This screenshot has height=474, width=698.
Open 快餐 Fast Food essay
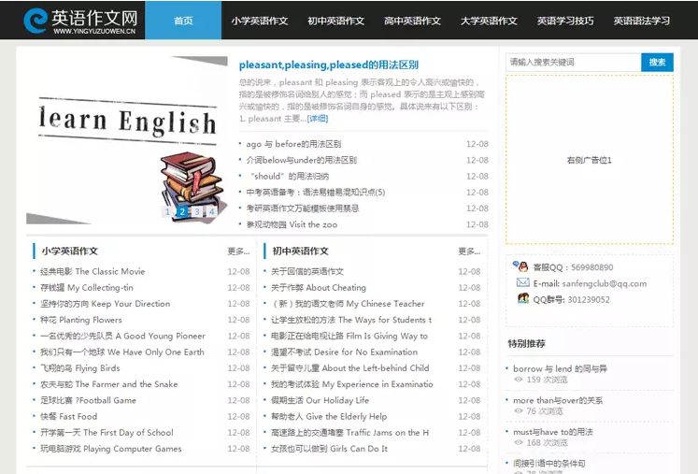coord(68,416)
